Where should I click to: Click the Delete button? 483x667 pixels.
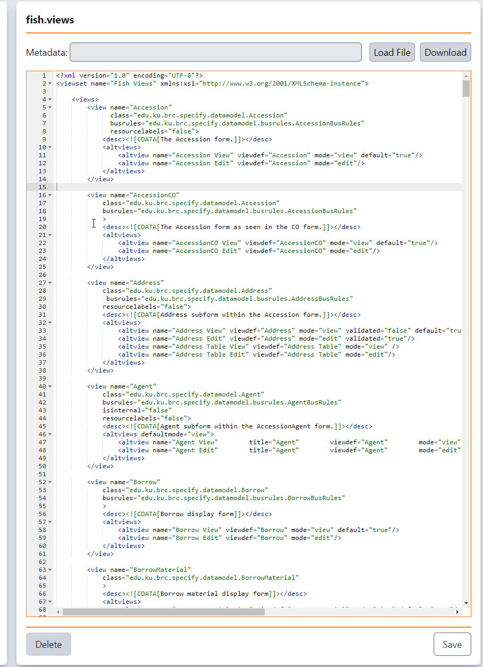coord(48,644)
